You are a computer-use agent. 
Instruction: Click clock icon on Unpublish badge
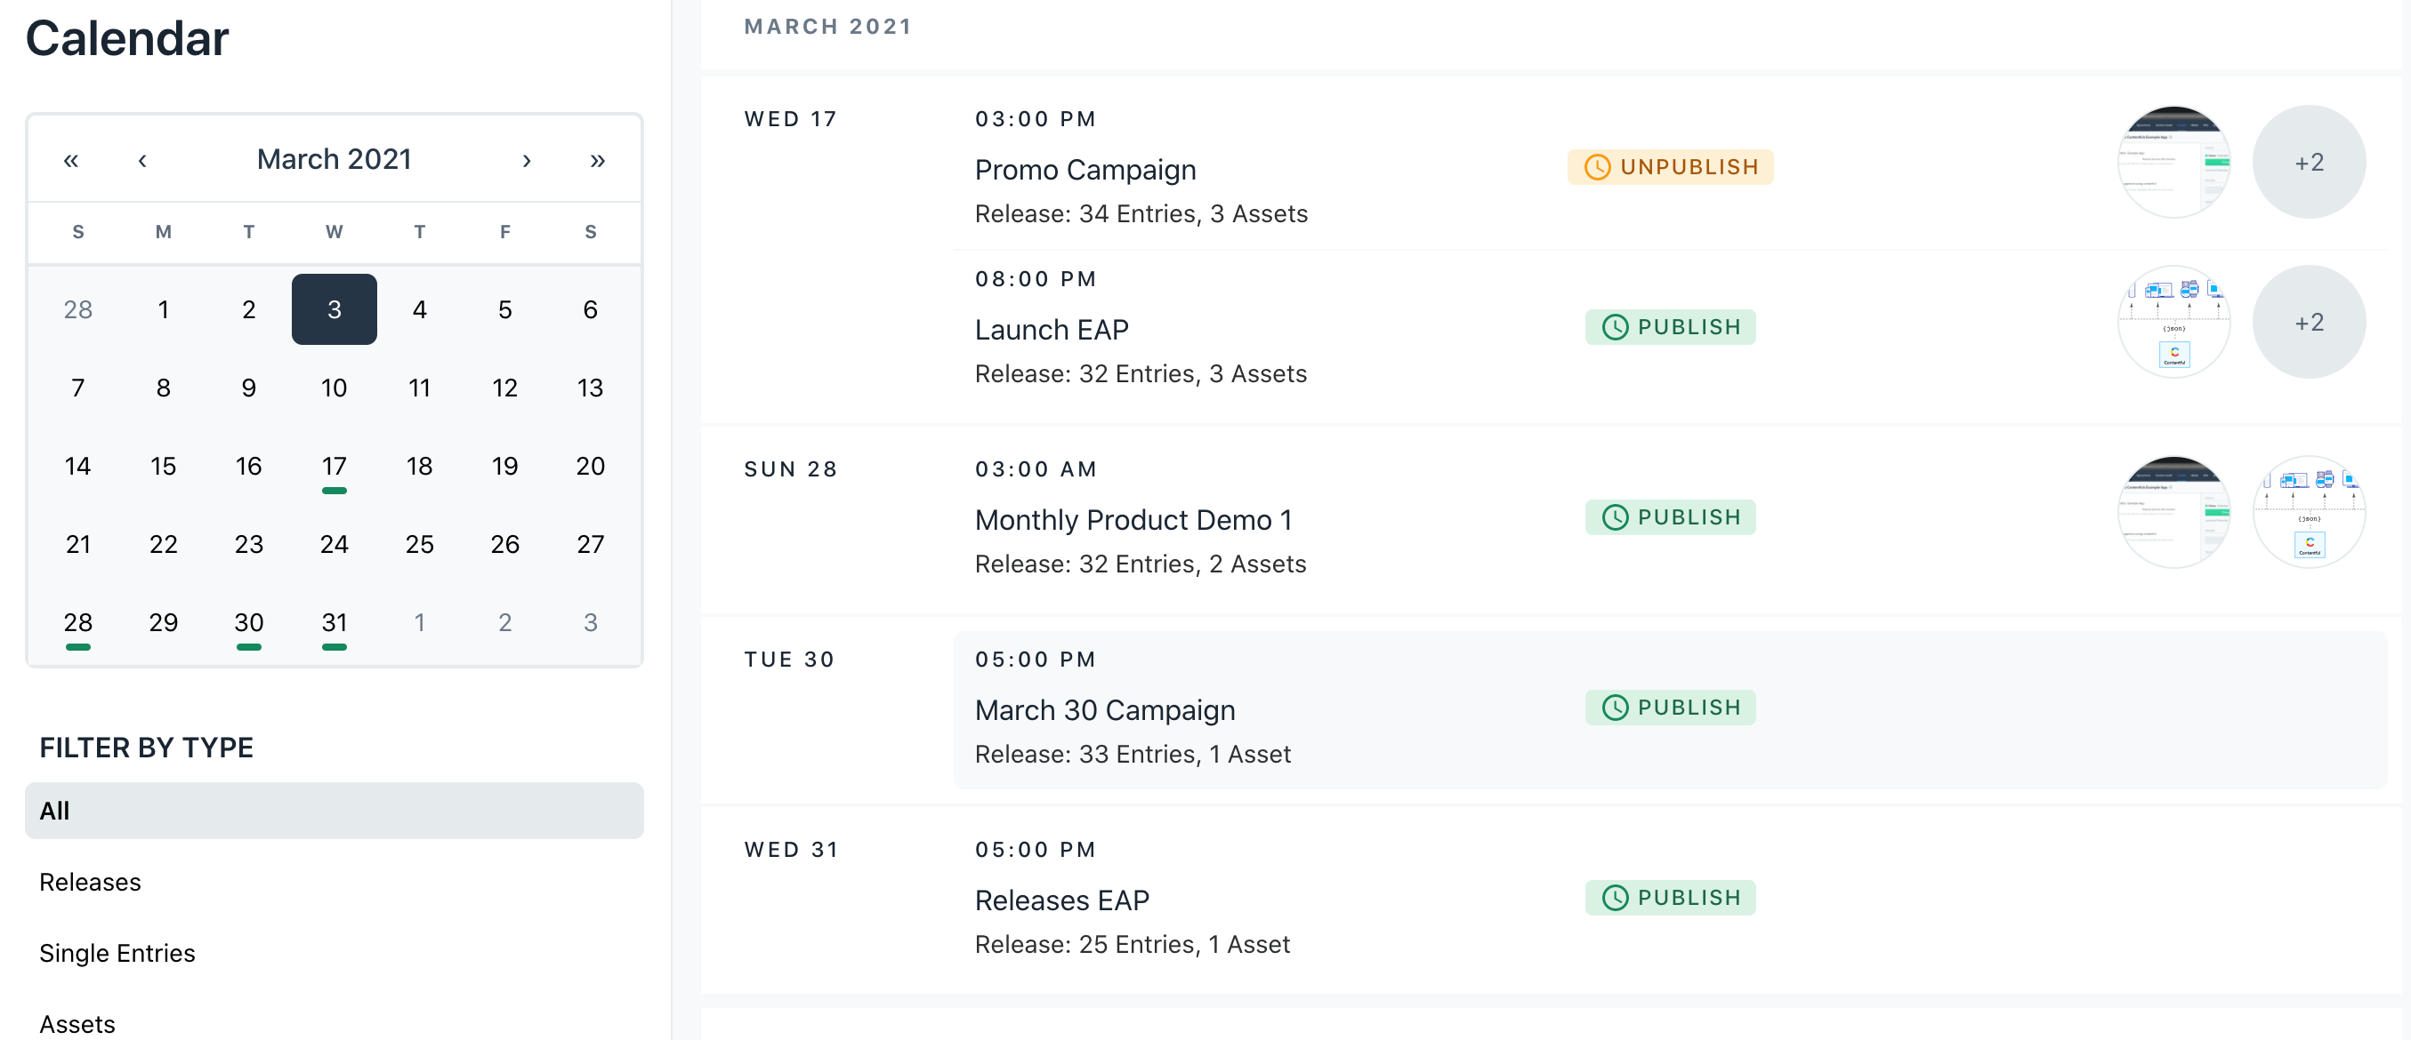1597,167
